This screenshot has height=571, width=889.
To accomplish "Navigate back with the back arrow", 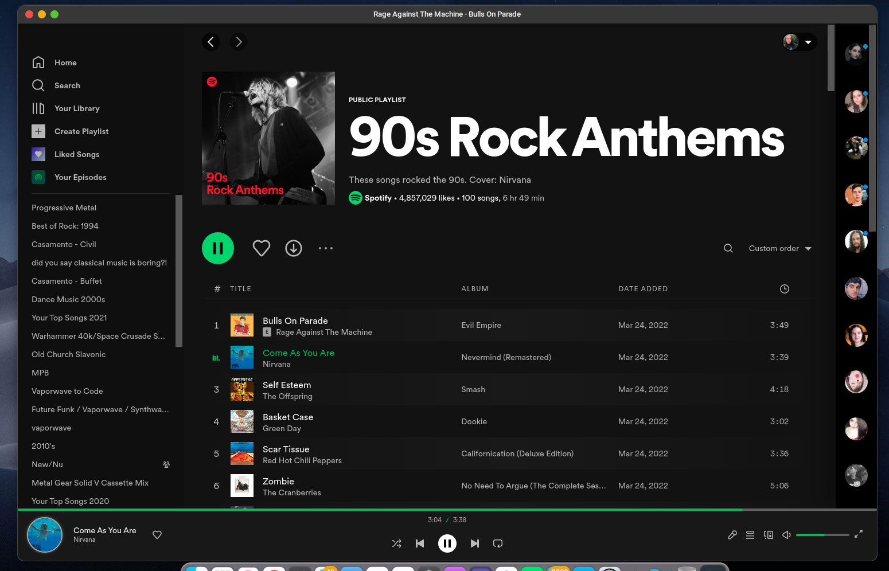I will click(211, 42).
